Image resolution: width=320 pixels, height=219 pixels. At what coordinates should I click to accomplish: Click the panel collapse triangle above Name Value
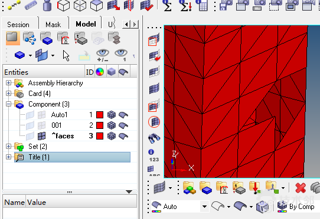tap(129, 192)
